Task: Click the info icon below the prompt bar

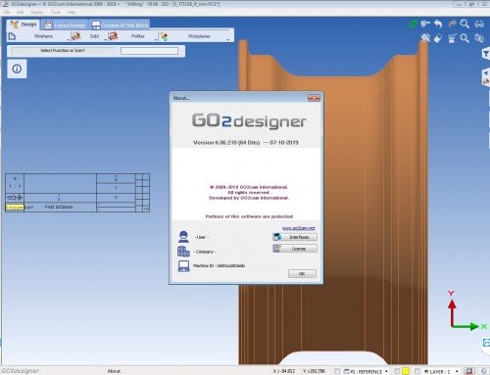Action: pyautogui.click(x=17, y=69)
